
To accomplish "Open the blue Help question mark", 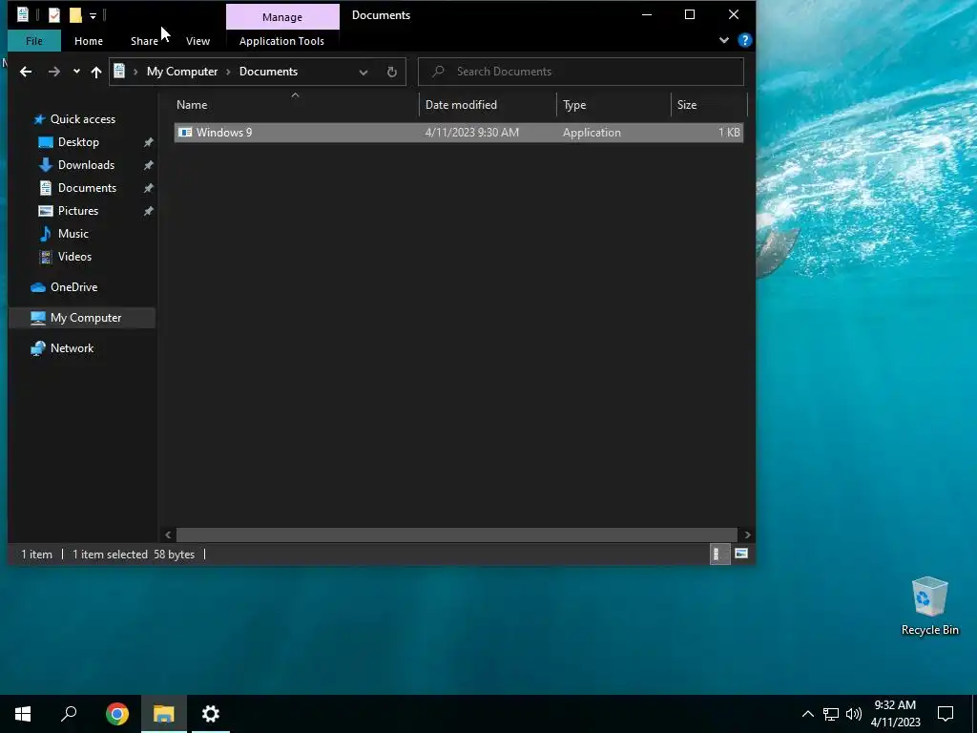I will tap(744, 40).
